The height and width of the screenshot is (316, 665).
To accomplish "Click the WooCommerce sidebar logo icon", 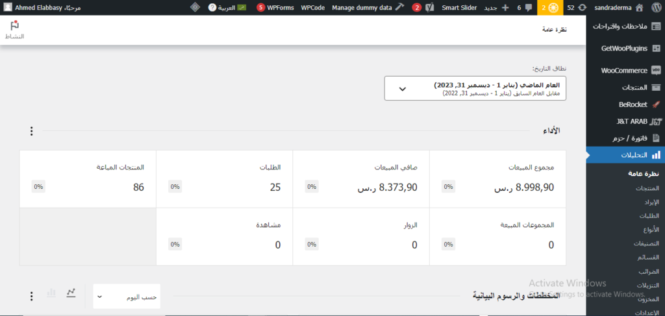I will (656, 70).
